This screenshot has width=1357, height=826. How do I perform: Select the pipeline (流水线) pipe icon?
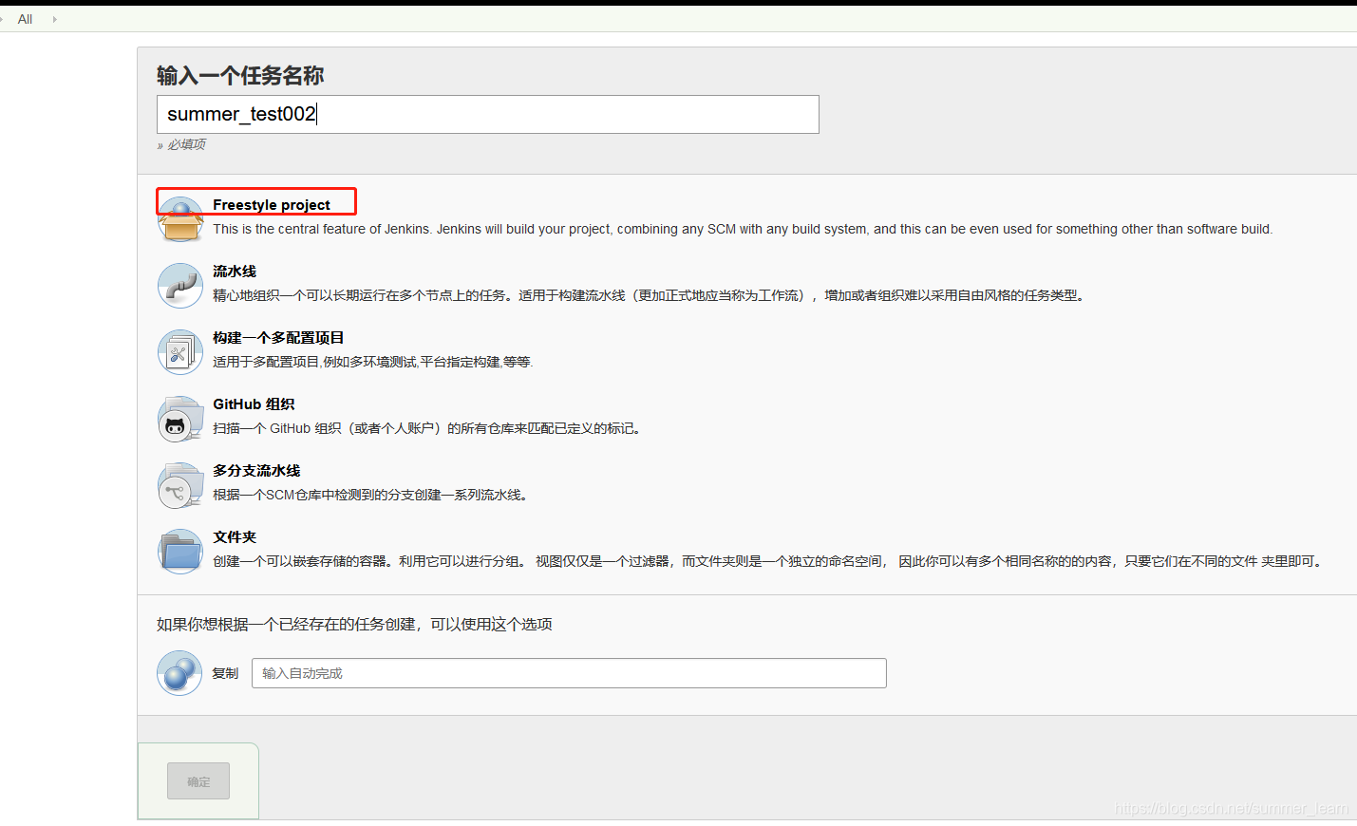(x=180, y=286)
